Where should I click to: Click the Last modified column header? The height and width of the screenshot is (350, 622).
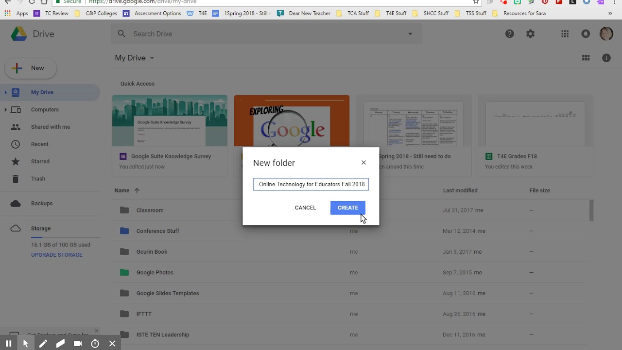click(x=460, y=191)
